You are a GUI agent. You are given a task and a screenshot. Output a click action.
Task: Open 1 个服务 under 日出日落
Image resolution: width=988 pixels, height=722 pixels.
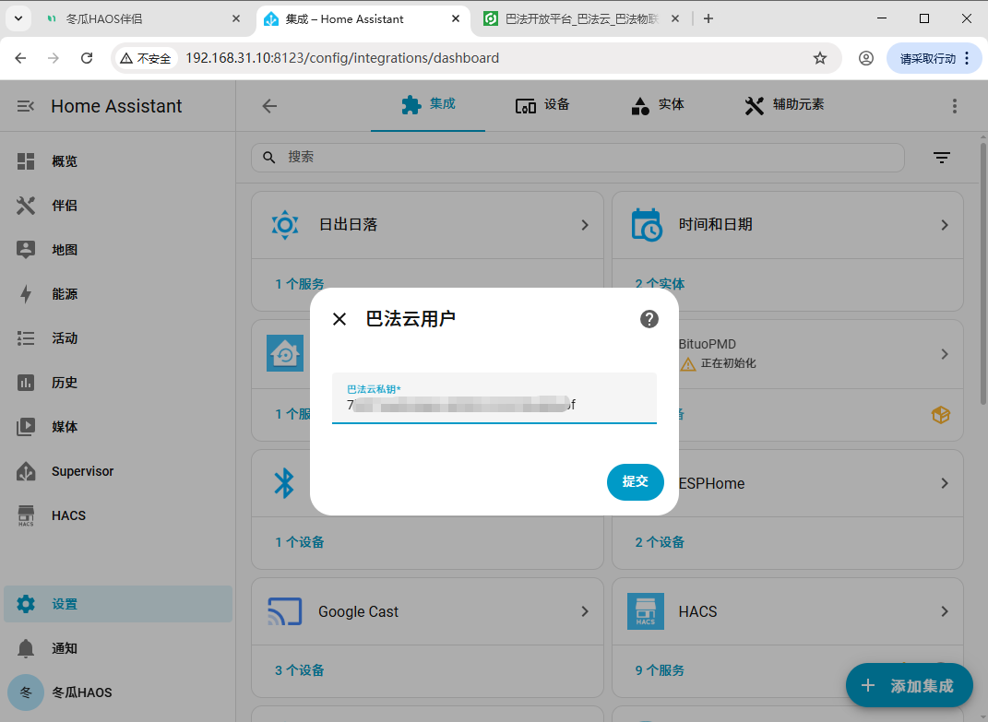(x=299, y=284)
